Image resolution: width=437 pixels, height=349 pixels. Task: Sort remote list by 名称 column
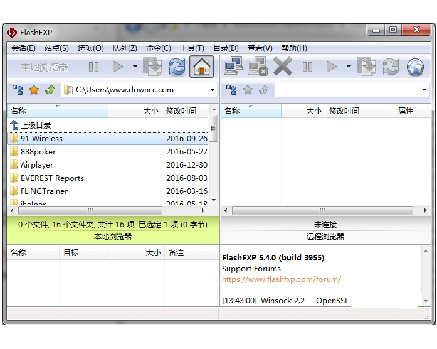click(x=251, y=110)
